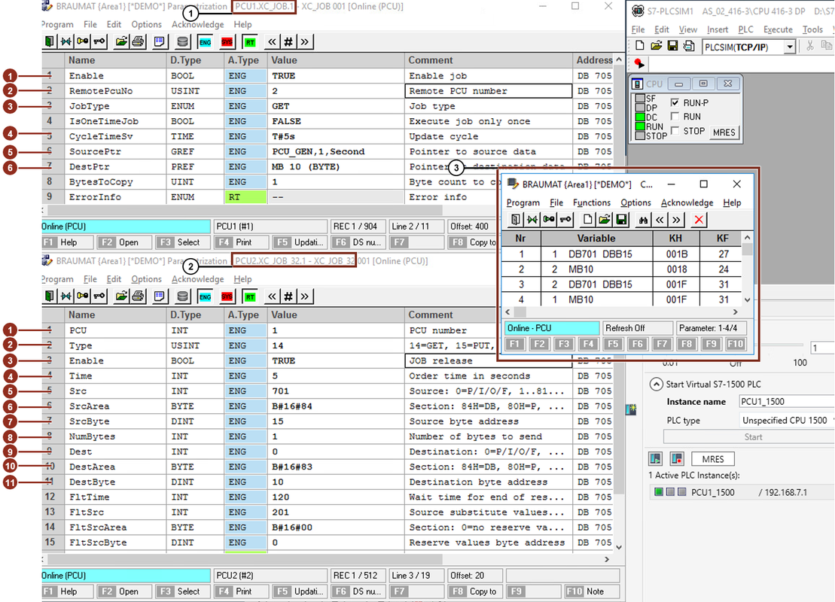The image size is (835, 602).
Task: Click the right arrow of small BRAUMAT horizontal scrollbar
Action: tap(736, 312)
